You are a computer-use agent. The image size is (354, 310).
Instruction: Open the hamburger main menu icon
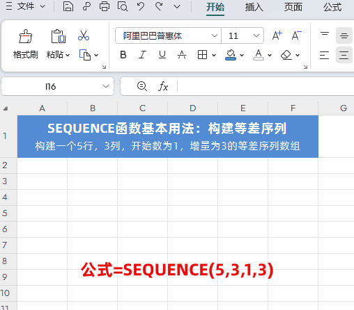coord(9,6)
